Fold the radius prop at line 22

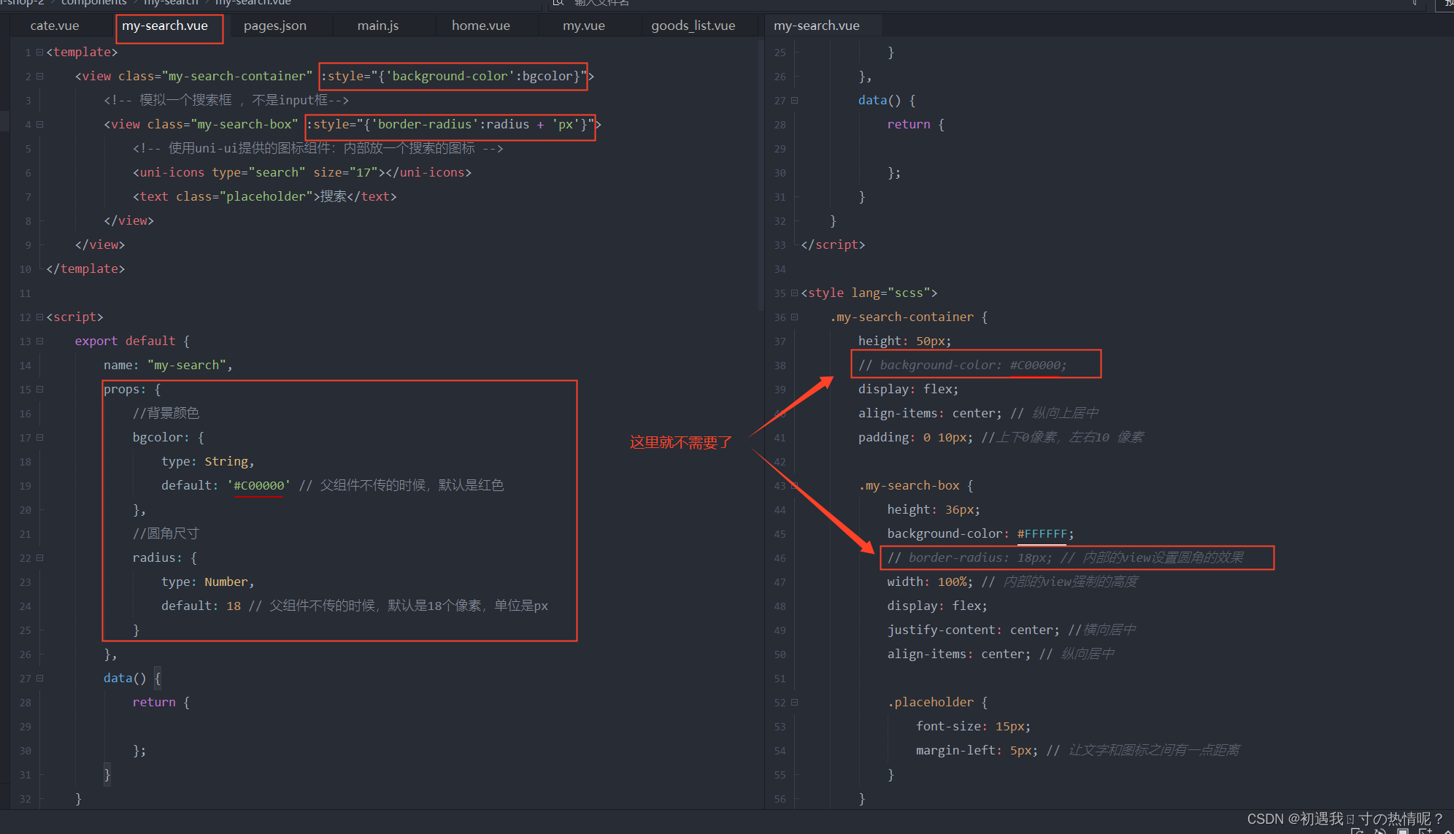39,558
